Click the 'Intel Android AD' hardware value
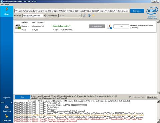The height and width of the screenshot is (123, 160). (x=38, y=26)
